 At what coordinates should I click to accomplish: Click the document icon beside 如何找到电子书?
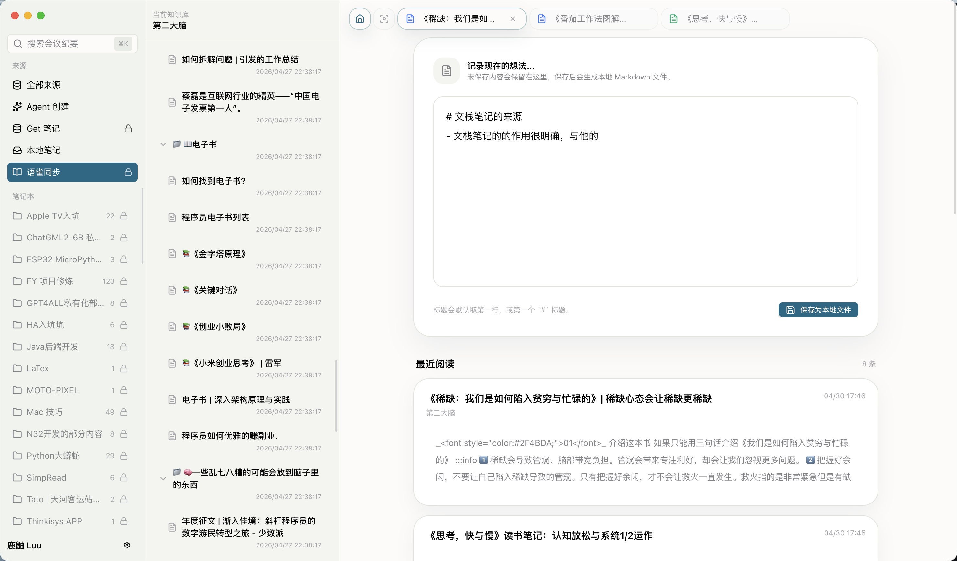tap(172, 181)
